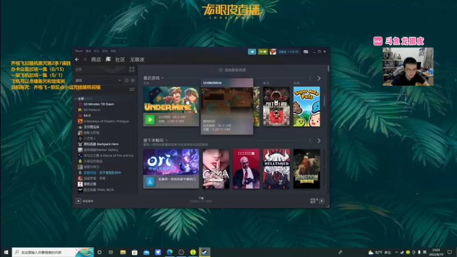Open the 龙眼皮 profile tab
The width and height of the screenshot is (457, 257).
tap(137, 59)
